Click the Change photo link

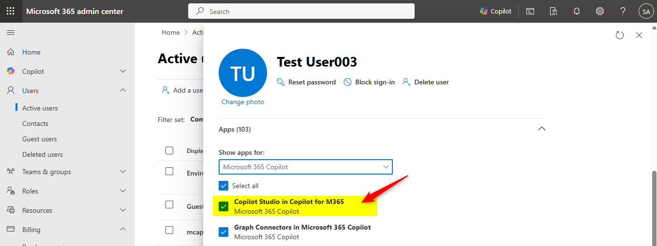(243, 102)
